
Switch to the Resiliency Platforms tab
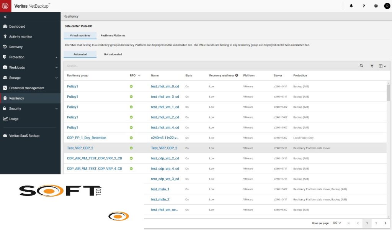tap(113, 36)
